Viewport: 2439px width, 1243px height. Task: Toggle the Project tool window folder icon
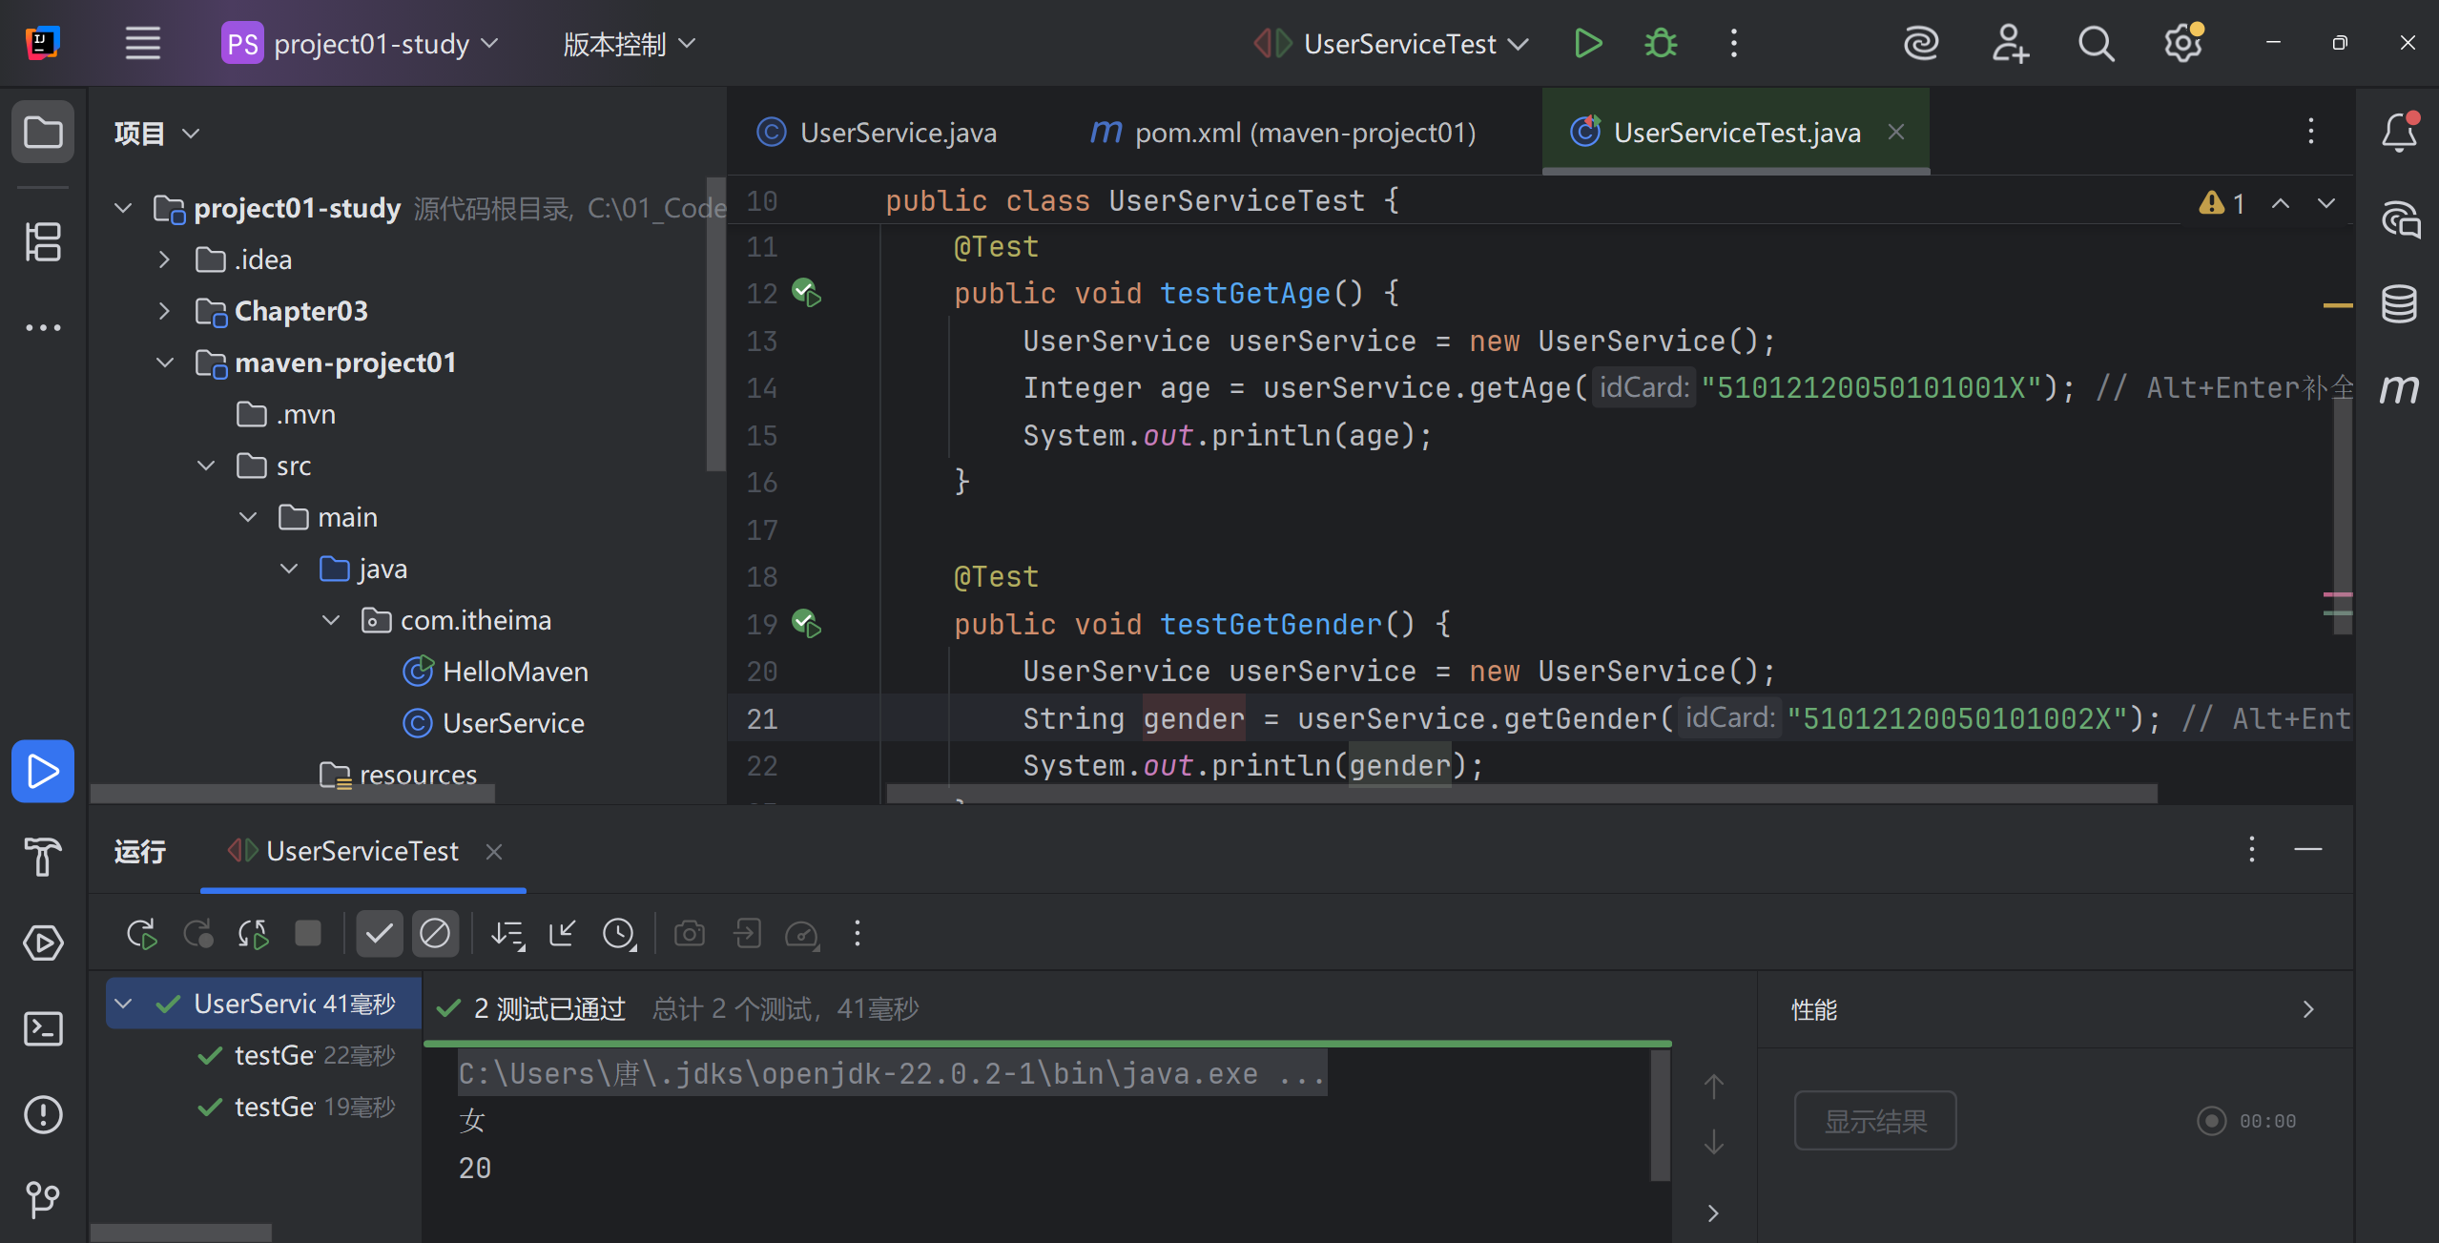pyautogui.click(x=43, y=133)
